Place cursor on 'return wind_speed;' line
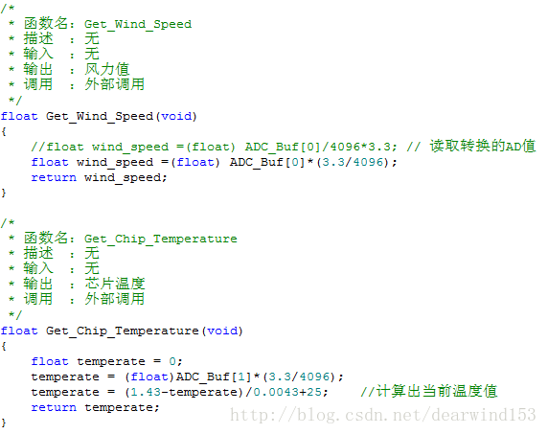The image size is (548, 434). (x=100, y=178)
